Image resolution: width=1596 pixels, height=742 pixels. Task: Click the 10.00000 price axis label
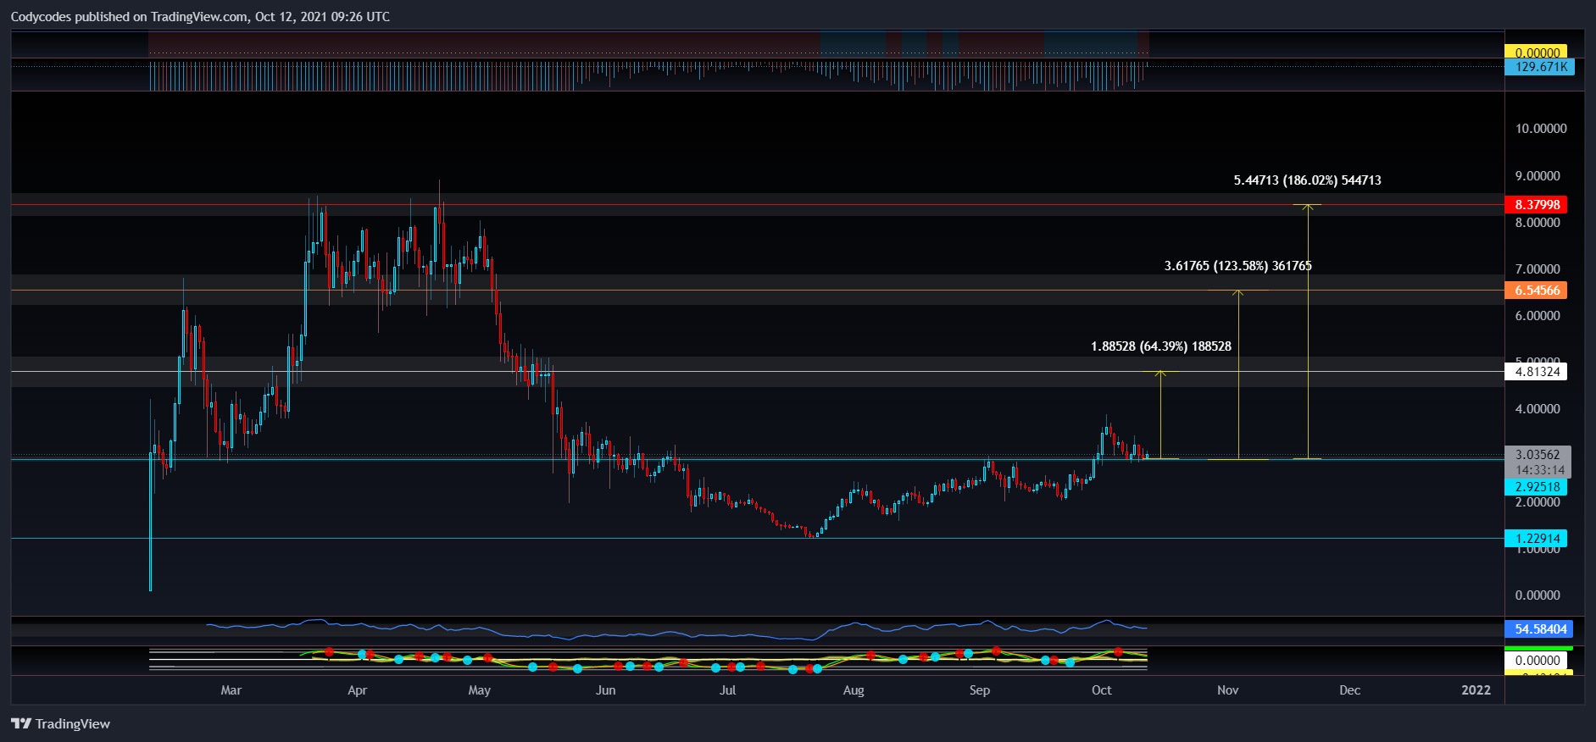tap(1541, 129)
